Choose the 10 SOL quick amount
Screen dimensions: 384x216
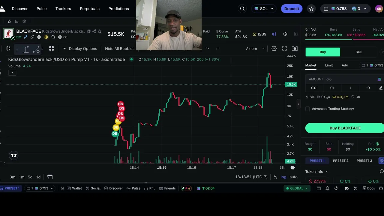[x=368, y=88]
